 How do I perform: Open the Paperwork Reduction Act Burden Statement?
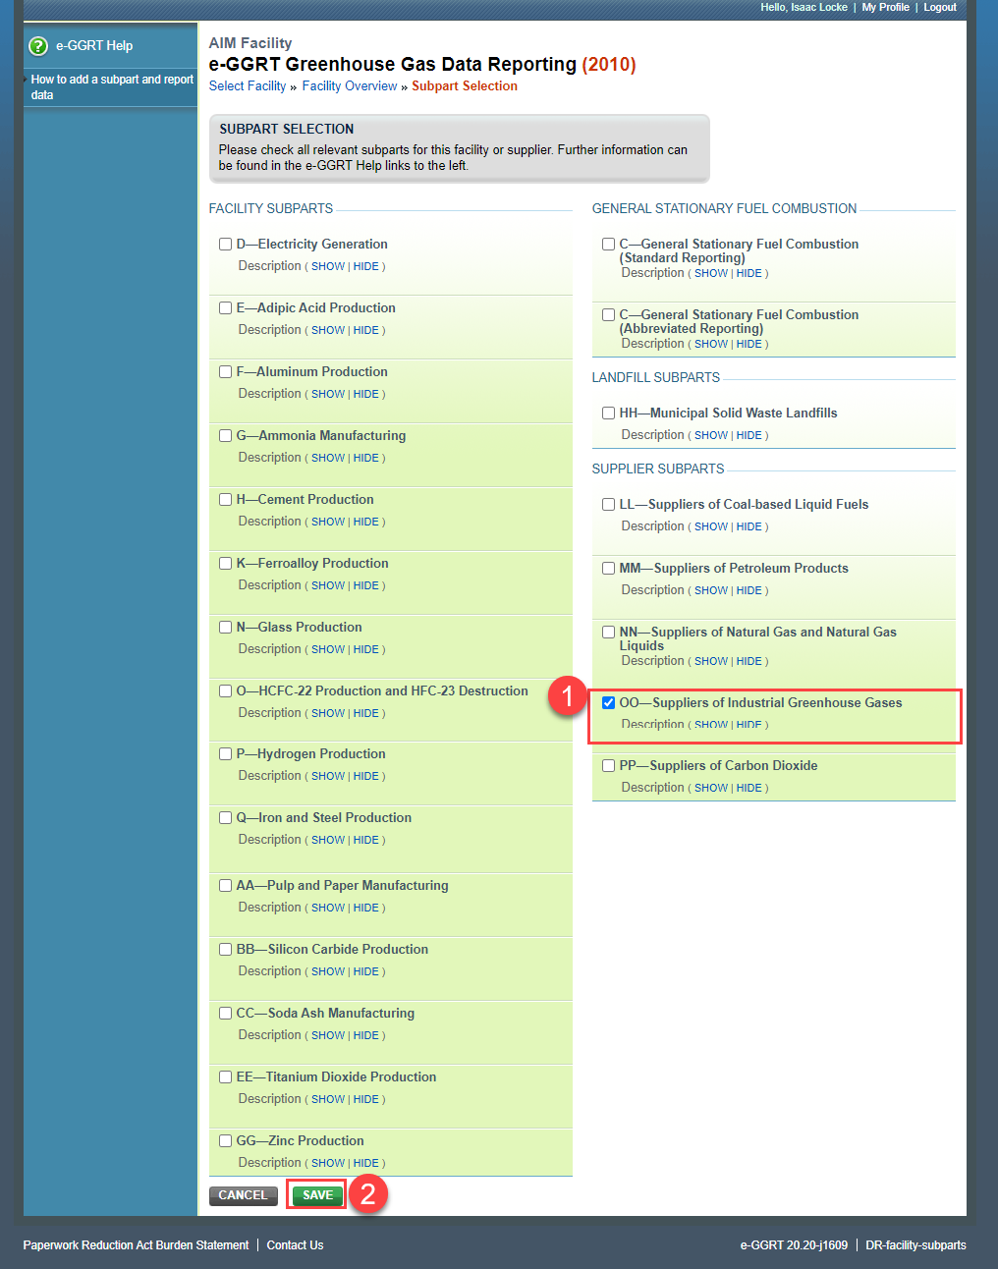point(136,1244)
